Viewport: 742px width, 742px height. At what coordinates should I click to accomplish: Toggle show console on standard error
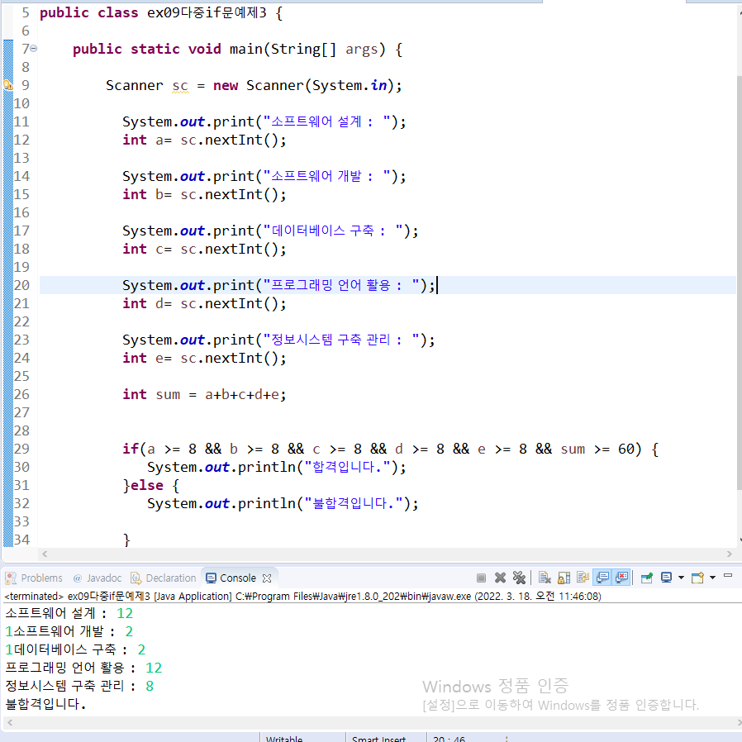[622, 578]
